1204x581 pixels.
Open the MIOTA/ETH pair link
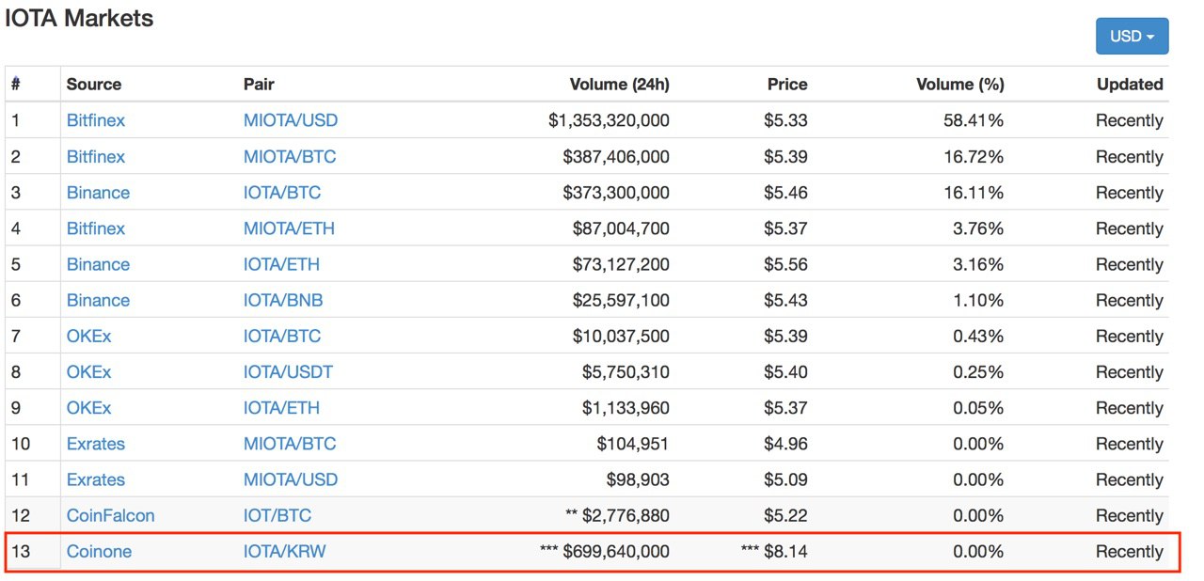(x=289, y=228)
